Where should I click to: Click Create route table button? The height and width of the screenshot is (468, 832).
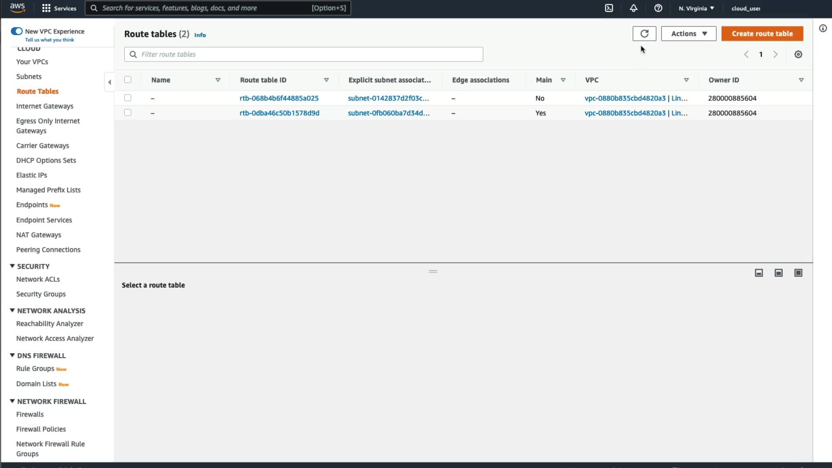(x=762, y=34)
